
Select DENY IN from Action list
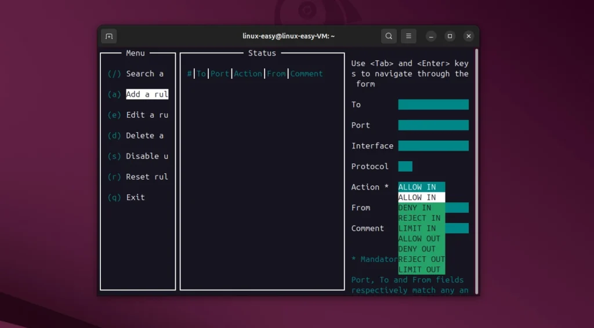421,207
